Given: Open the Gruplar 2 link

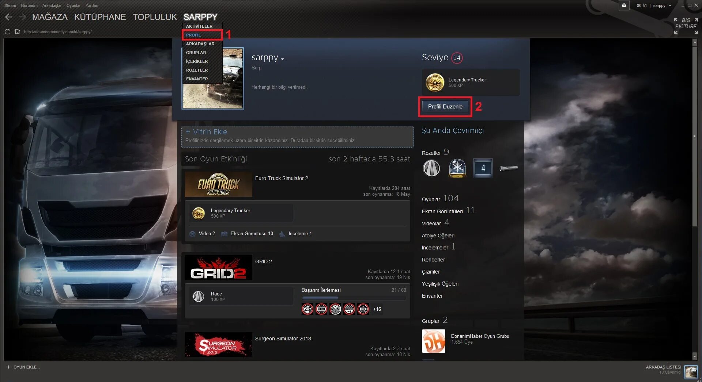Looking at the screenshot, I should [435, 320].
